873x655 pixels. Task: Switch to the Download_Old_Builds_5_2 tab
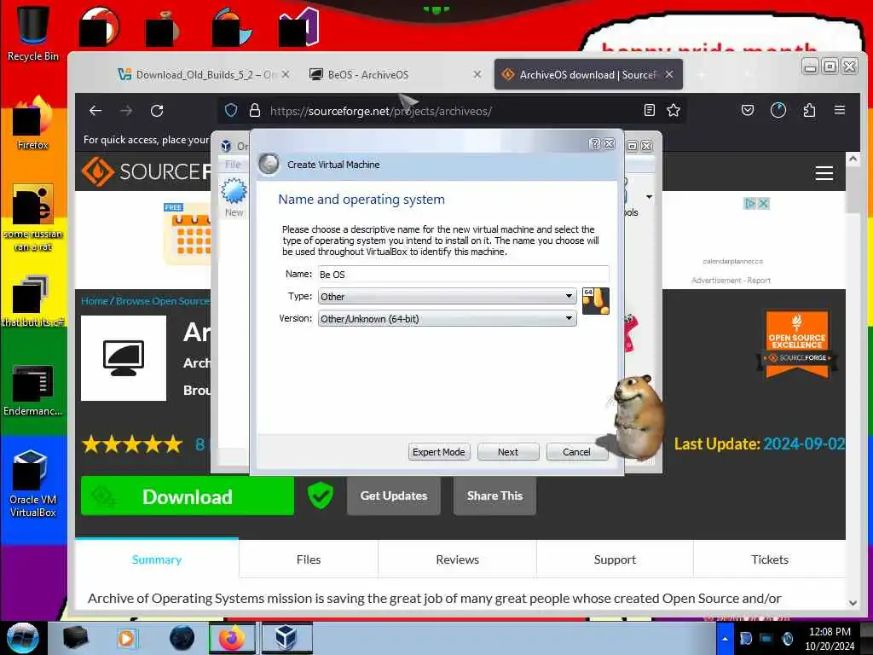tap(203, 75)
